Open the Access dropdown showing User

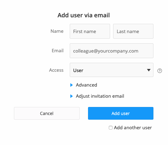point(111,70)
